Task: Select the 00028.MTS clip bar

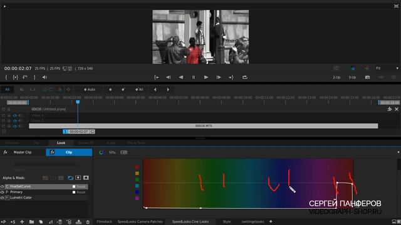Action: (204, 126)
